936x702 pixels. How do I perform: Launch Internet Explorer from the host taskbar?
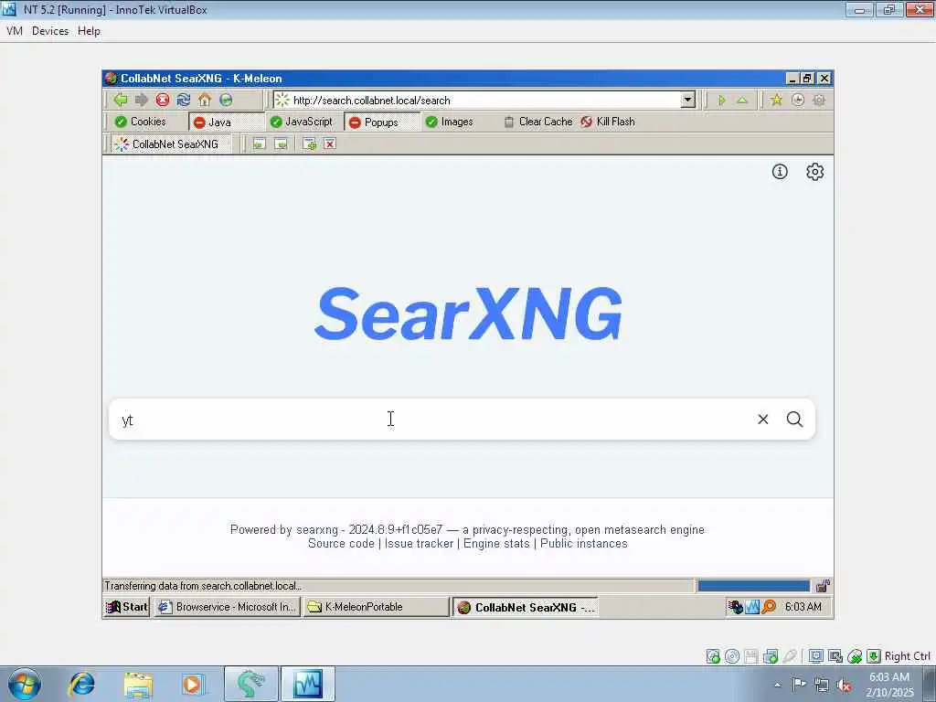point(81,684)
